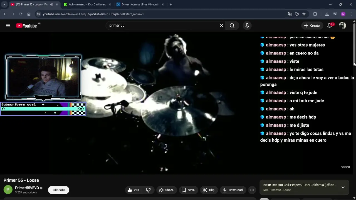
Task: Open browser downloads icon
Action: [x=327, y=14]
